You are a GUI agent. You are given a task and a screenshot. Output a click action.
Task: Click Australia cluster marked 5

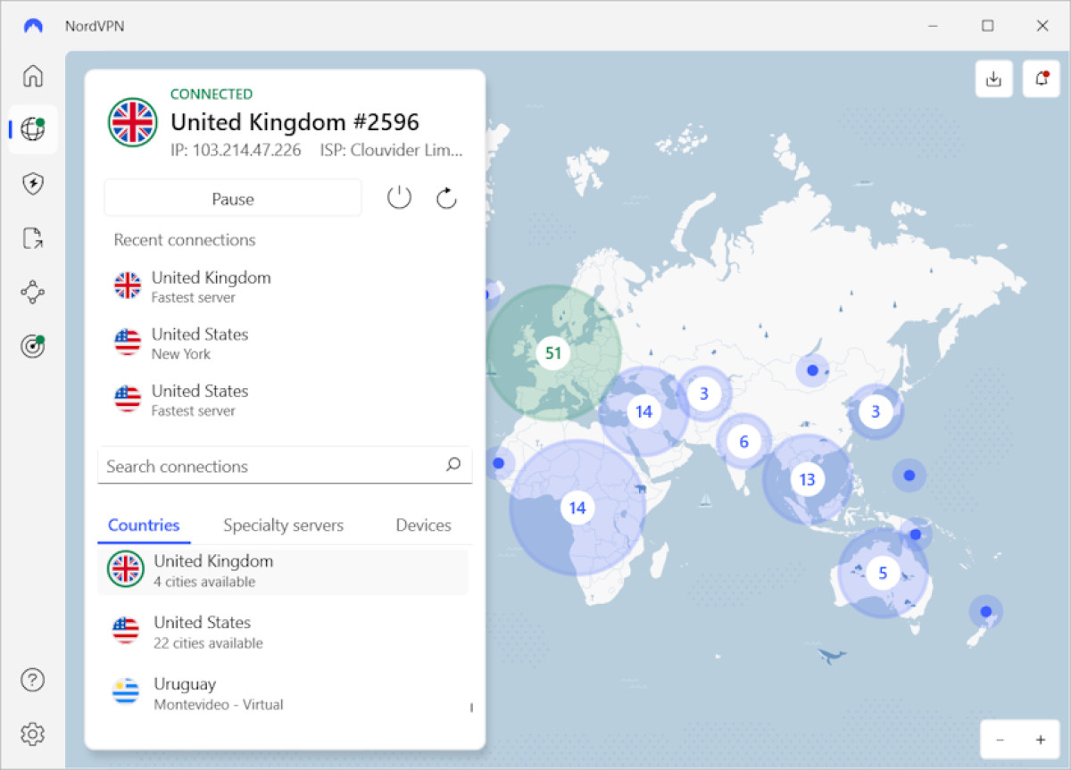tap(883, 573)
